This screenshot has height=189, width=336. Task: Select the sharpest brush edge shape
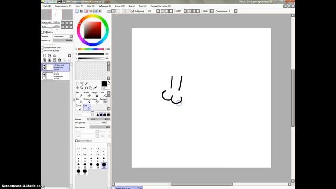(98, 114)
